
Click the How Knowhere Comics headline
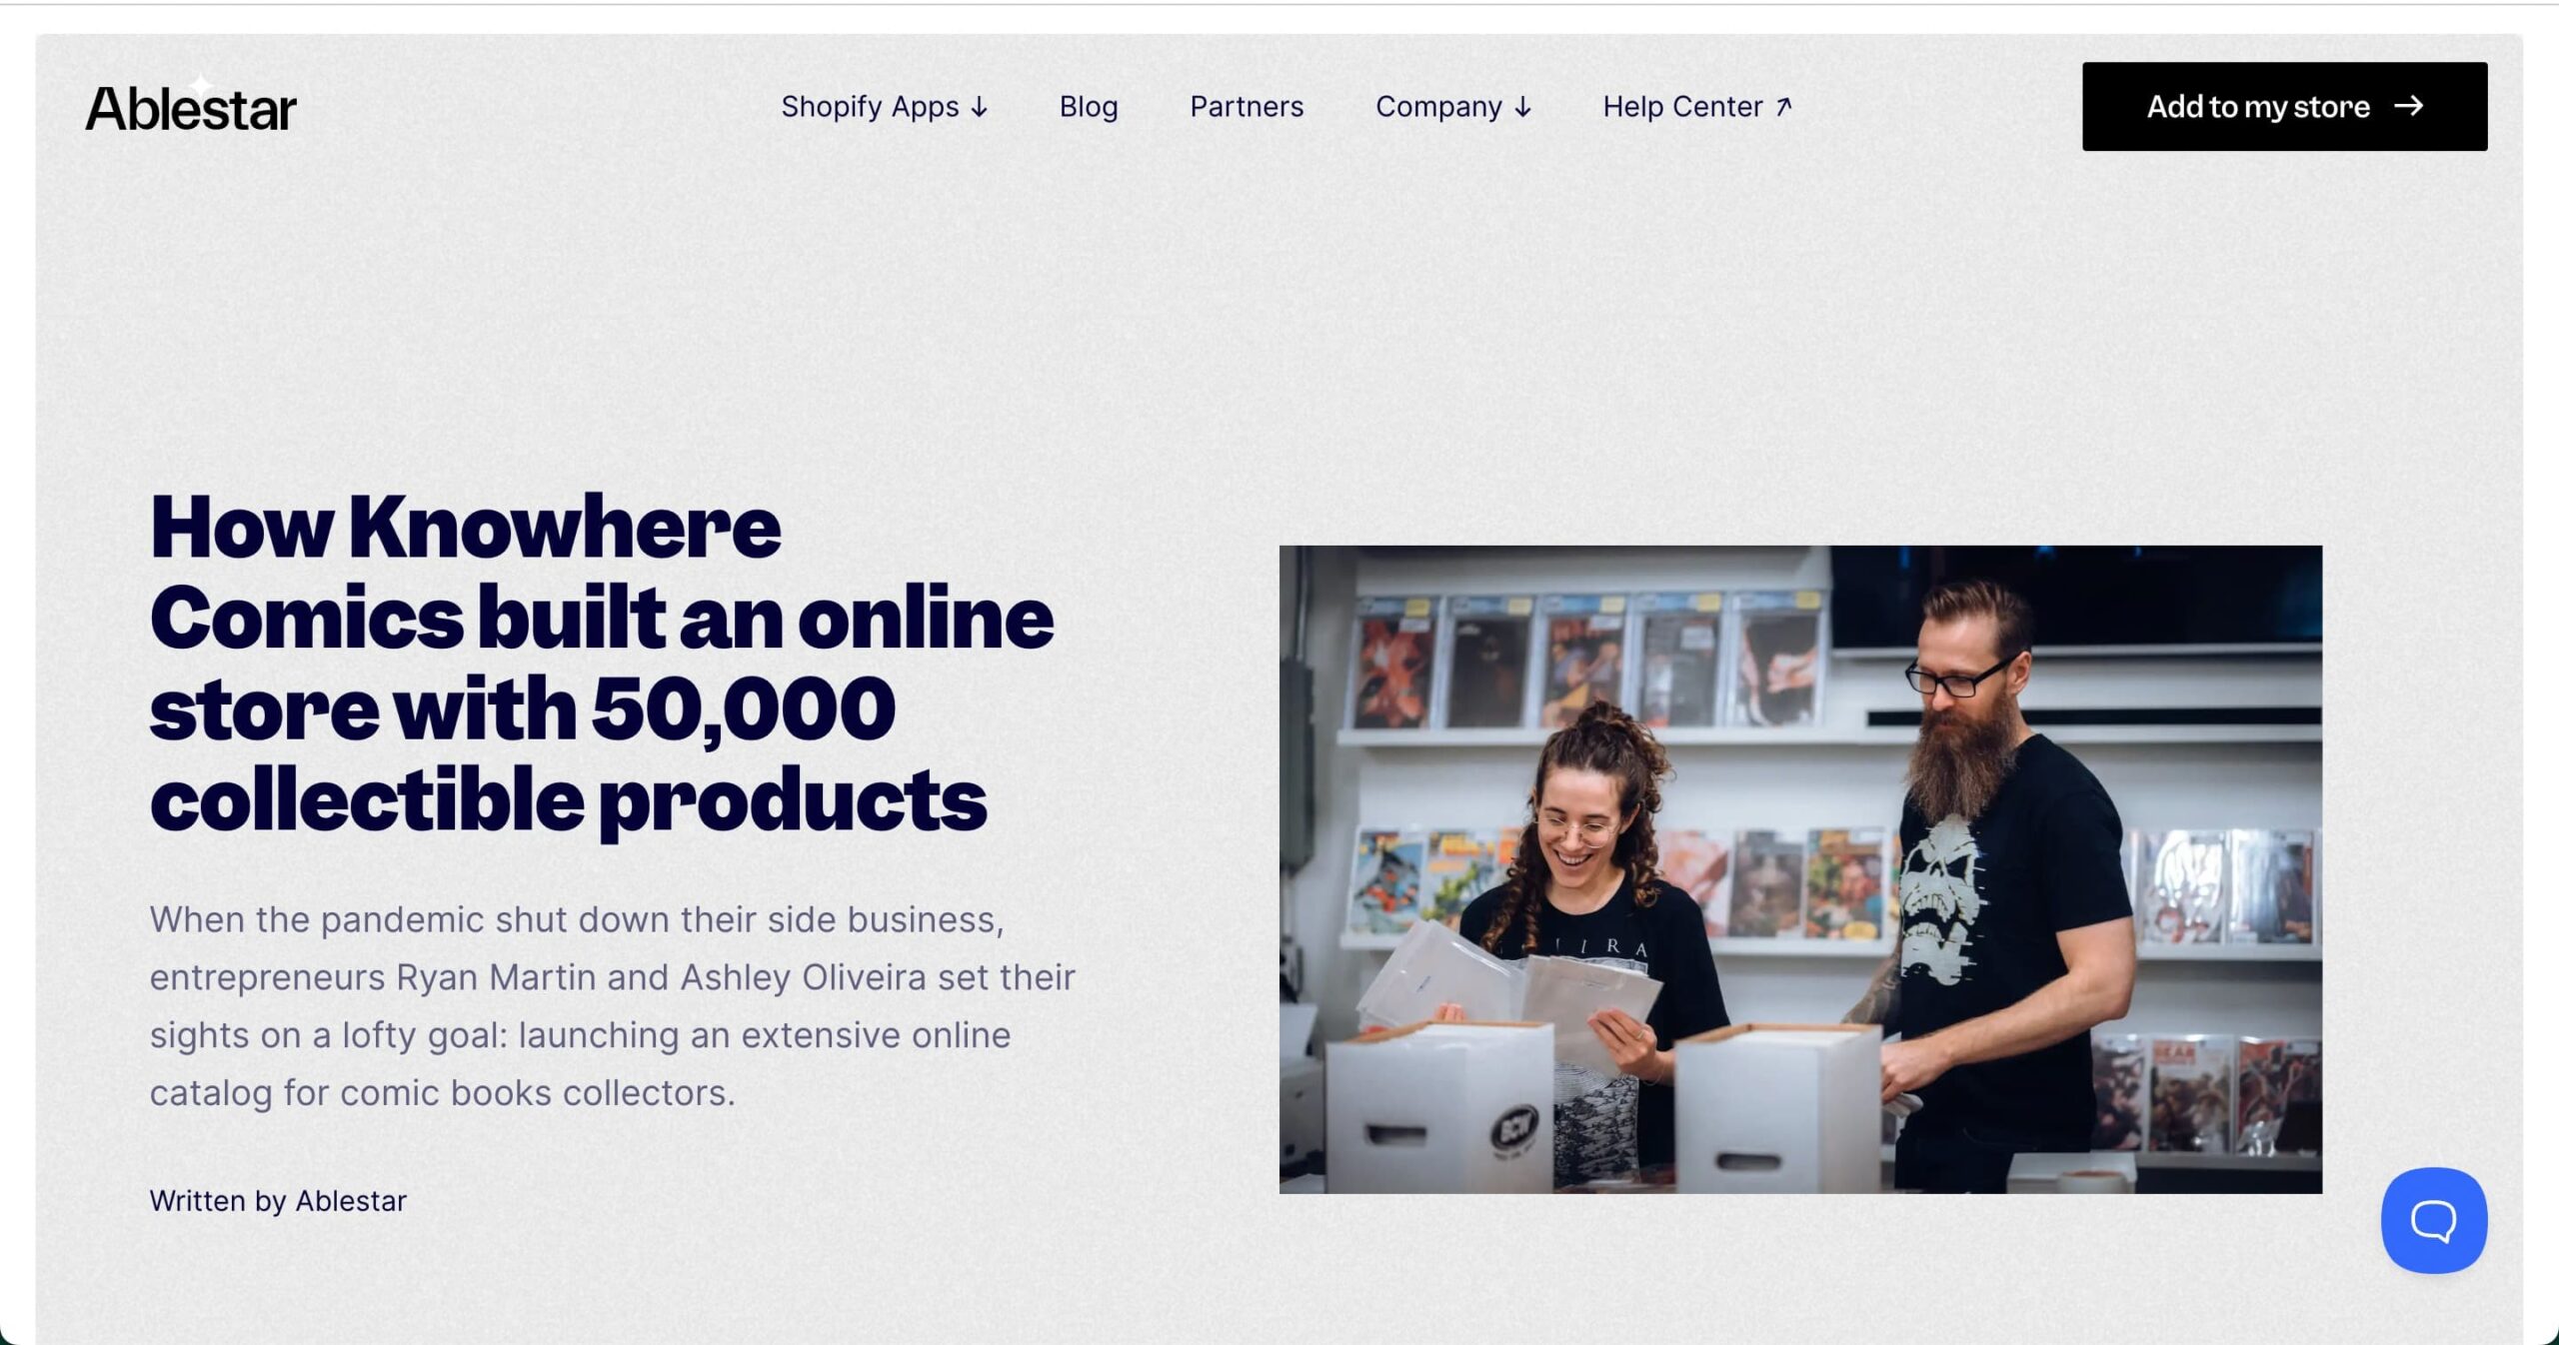pyautogui.click(x=602, y=663)
